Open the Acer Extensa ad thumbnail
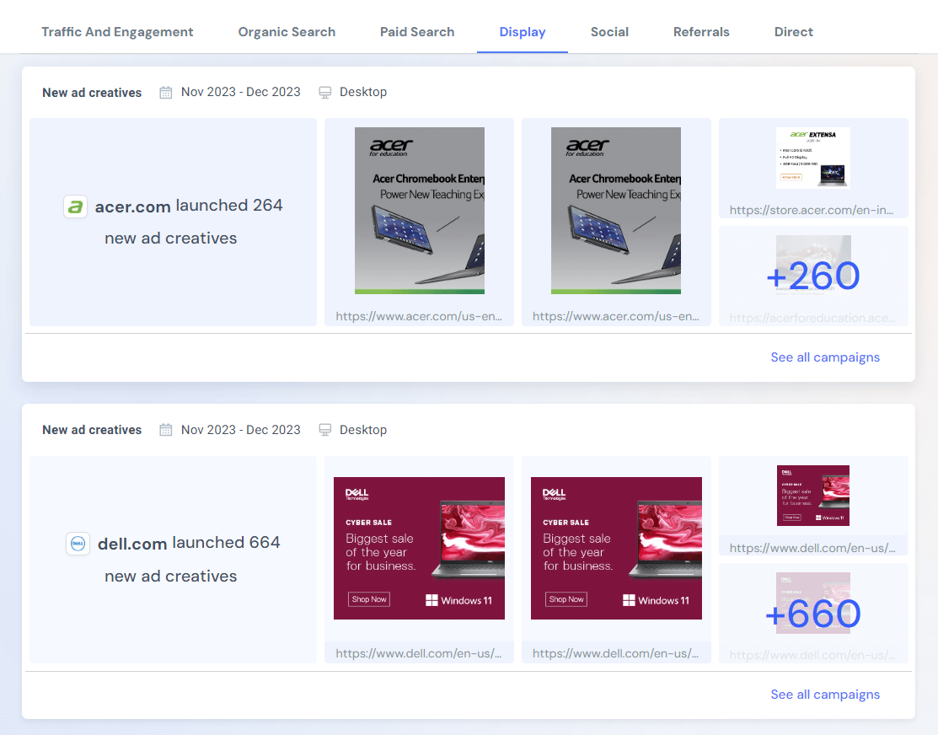The width and height of the screenshot is (938, 735). click(812, 158)
